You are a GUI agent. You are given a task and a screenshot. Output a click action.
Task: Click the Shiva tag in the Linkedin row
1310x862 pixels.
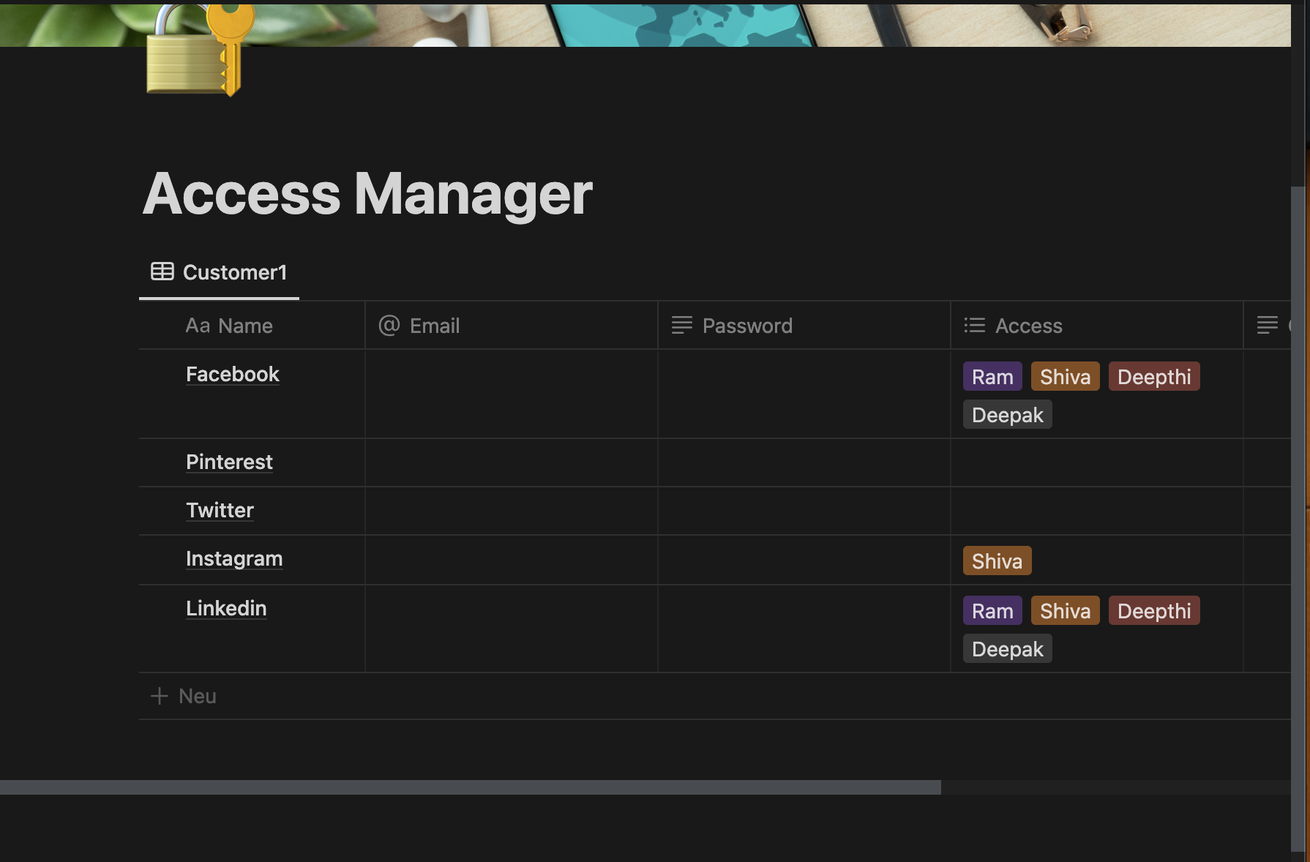point(1066,611)
